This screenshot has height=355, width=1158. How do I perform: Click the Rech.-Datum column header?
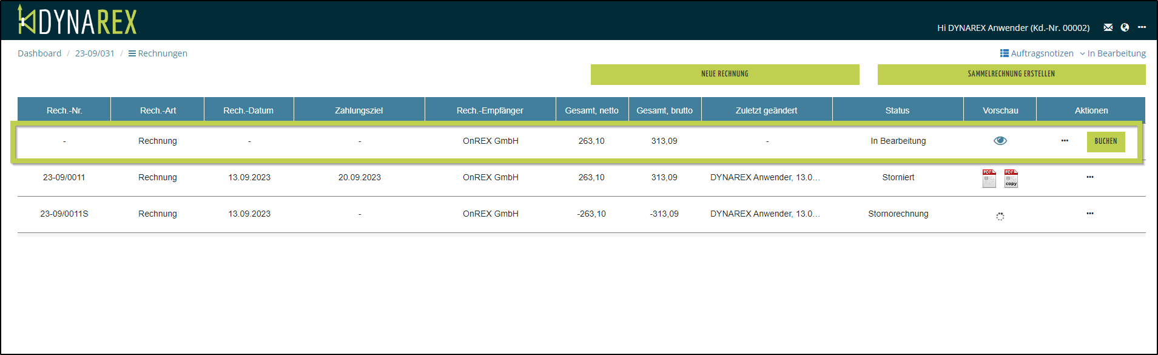[x=248, y=110]
